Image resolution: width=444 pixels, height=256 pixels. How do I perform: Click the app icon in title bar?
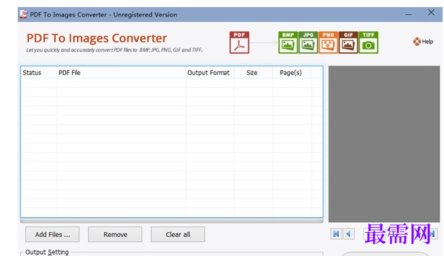(x=24, y=14)
